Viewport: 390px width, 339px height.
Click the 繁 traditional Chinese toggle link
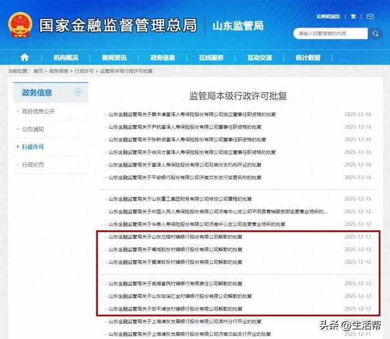tap(353, 16)
